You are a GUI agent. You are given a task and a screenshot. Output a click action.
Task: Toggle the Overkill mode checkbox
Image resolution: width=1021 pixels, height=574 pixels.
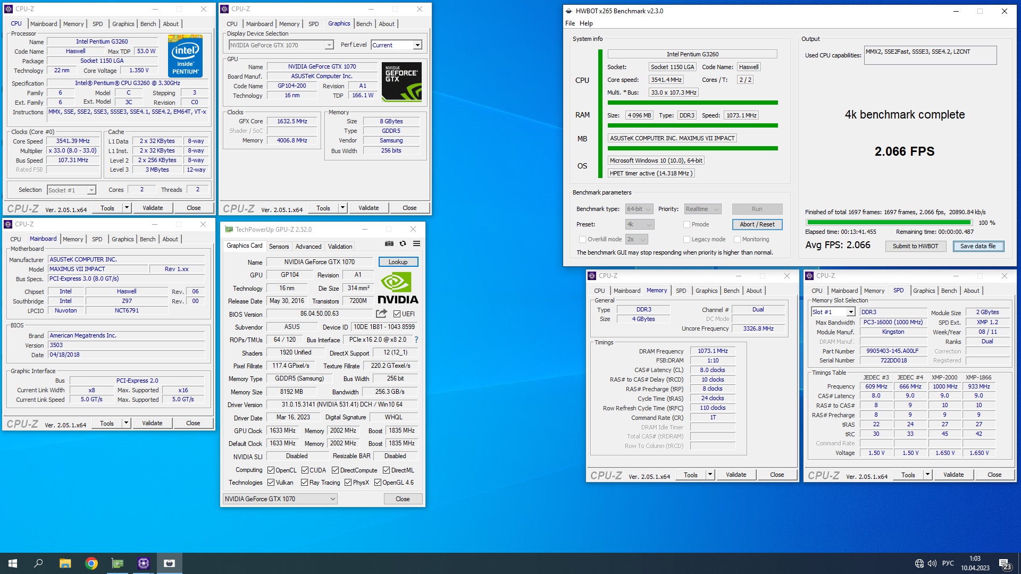pos(582,240)
